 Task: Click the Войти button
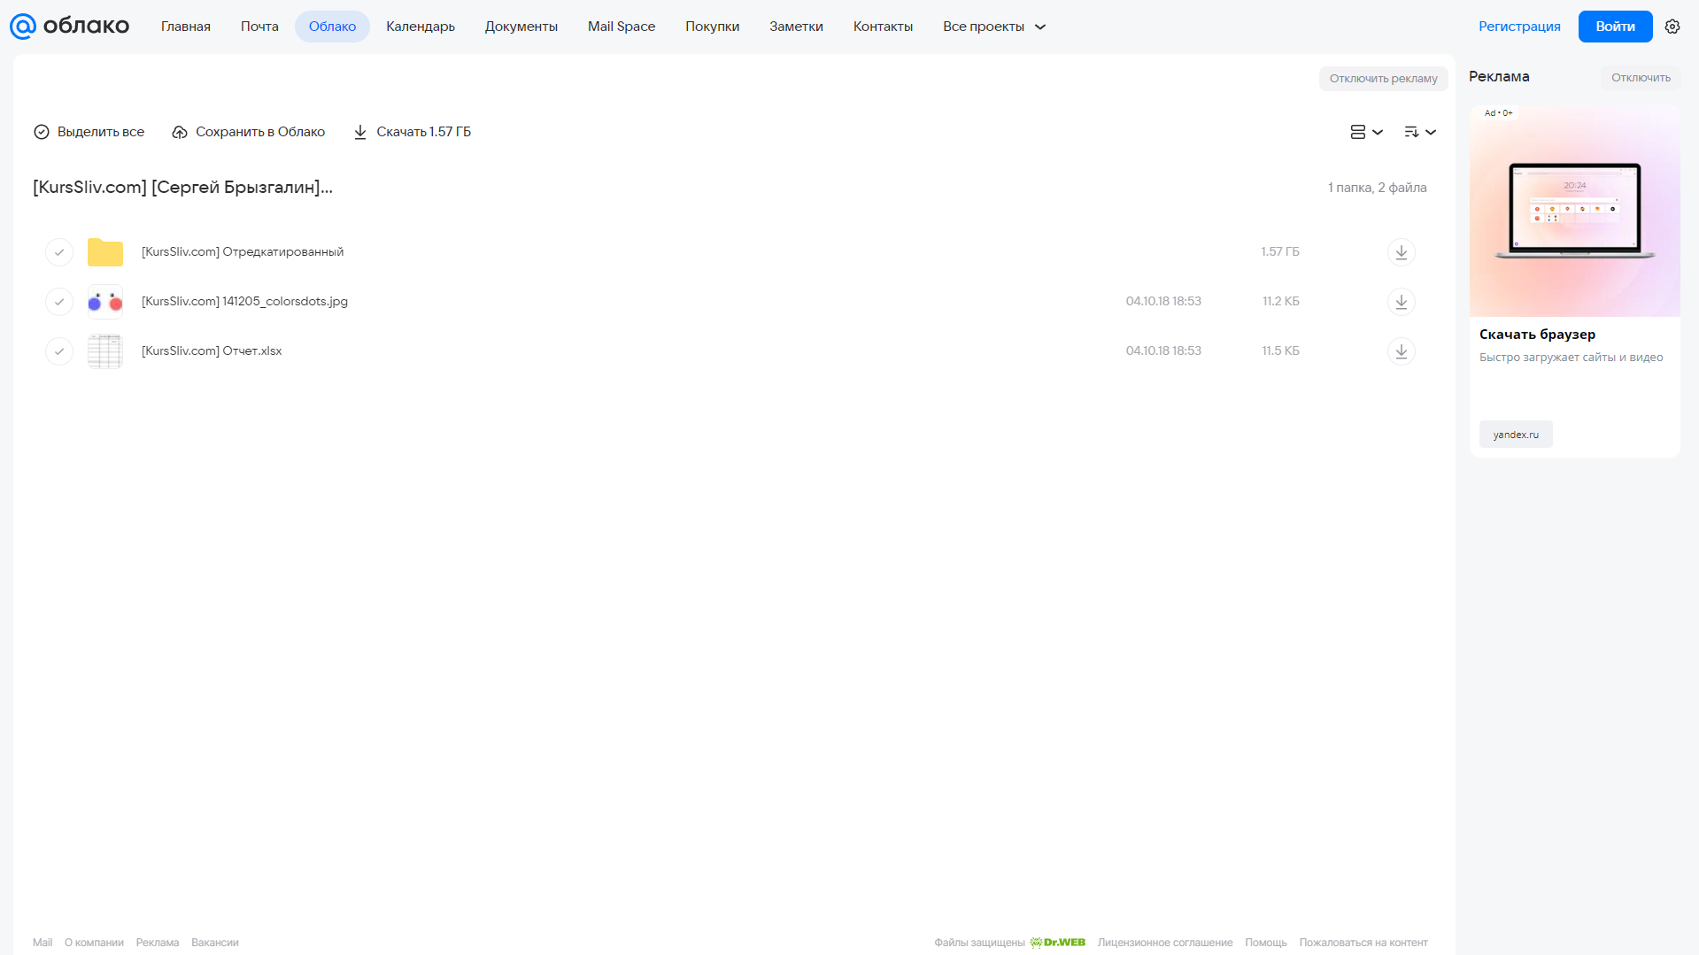(1615, 27)
